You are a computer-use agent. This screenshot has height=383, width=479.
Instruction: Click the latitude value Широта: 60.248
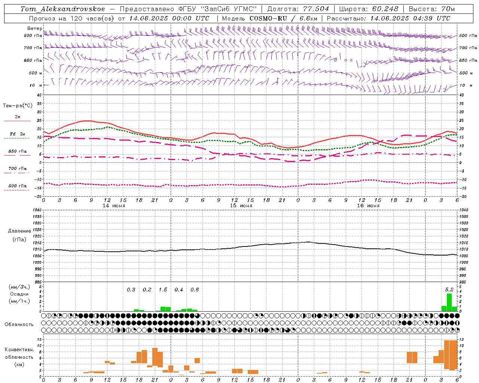point(369,9)
